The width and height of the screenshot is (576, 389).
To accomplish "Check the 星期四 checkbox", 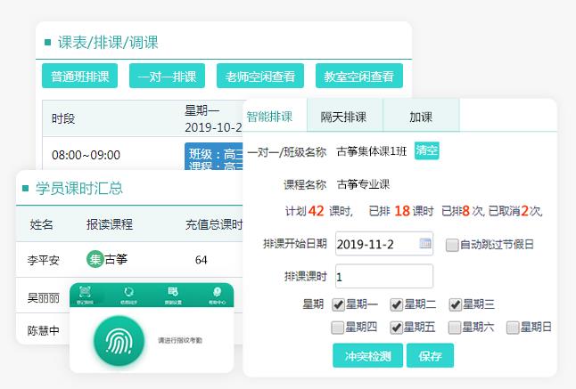I will tap(338, 328).
